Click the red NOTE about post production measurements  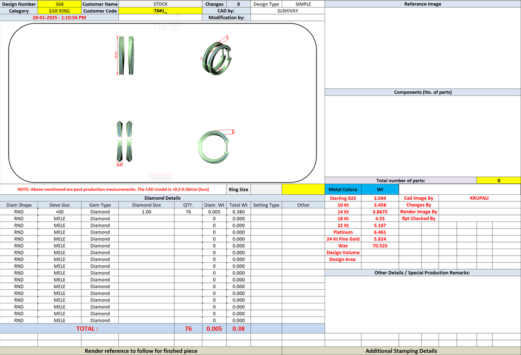(113, 189)
